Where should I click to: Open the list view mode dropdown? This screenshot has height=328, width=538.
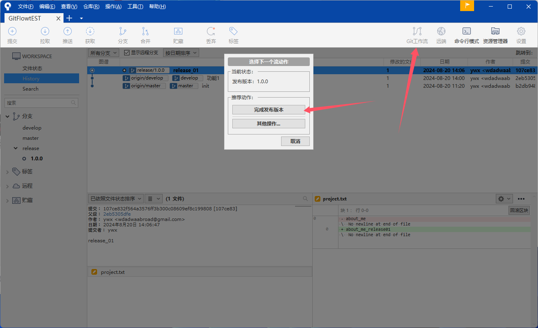click(154, 198)
